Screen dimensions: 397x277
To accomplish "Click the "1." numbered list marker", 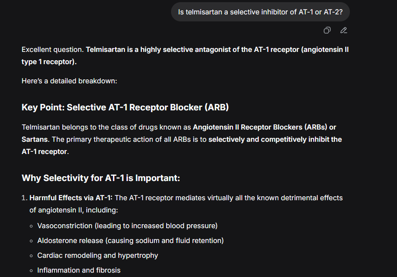I will click(24, 198).
